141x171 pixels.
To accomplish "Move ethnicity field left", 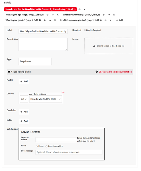I will (x=104, y=15).
